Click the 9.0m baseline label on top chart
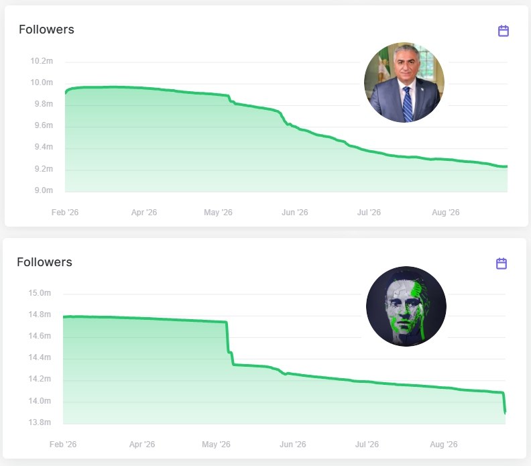The width and height of the screenshot is (531, 466). pyautogui.click(x=44, y=190)
